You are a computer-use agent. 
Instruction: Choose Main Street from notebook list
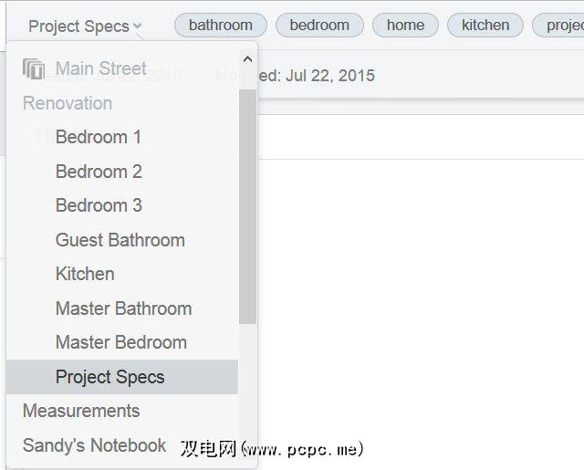pyautogui.click(x=100, y=68)
